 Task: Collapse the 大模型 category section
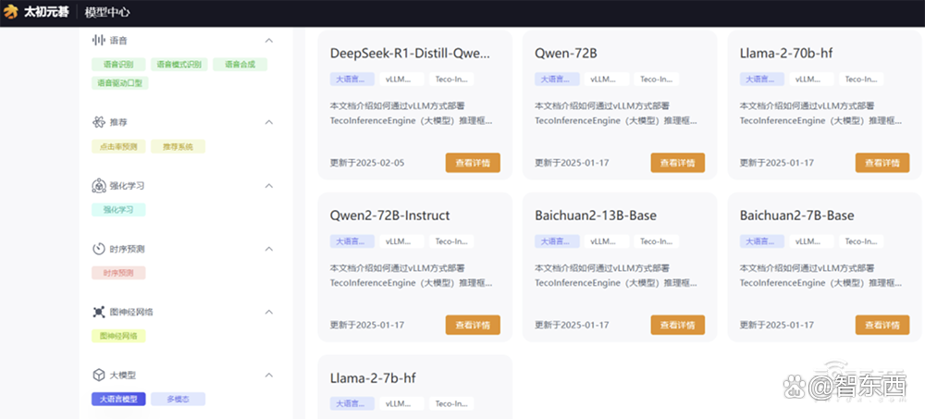[269, 375]
